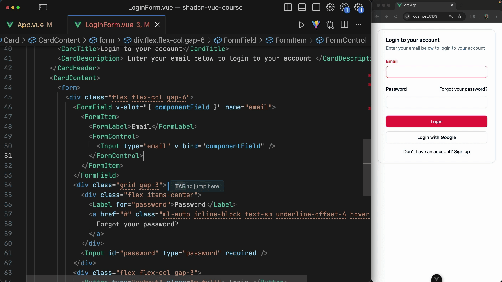This screenshot has height=282, width=502.
Task: Click line number 54 in the gutter
Action: point(8,185)
